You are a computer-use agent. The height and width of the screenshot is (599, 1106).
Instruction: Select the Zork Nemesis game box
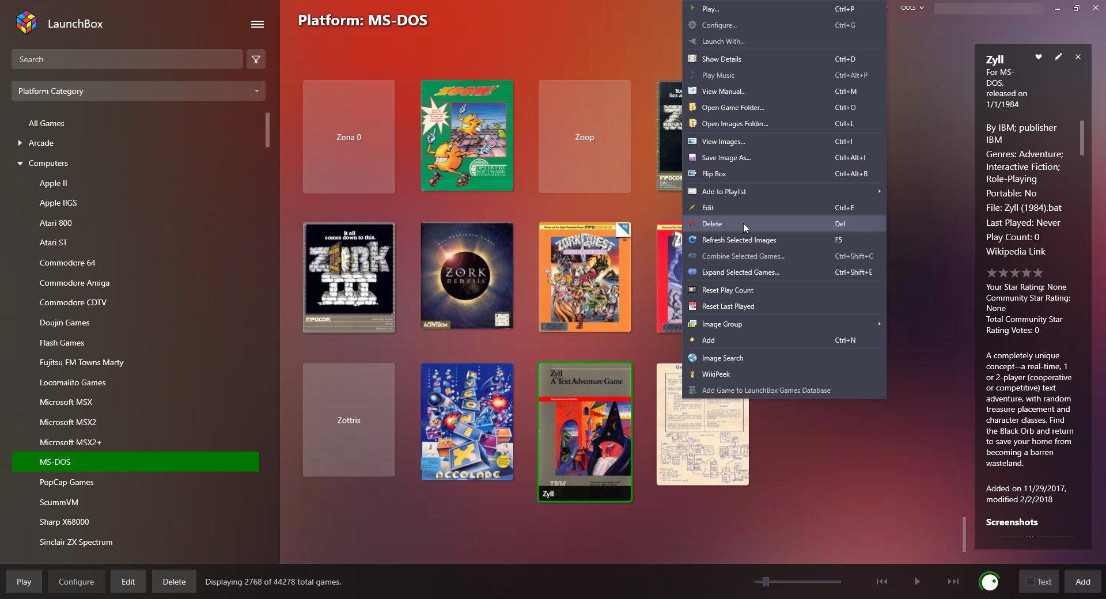tap(467, 276)
